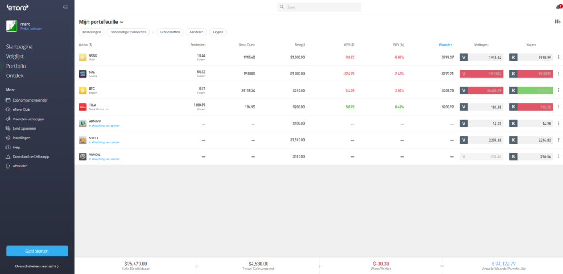The height and width of the screenshot is (274, 563).
Task: Filter by Grondstoffen
Action: [169, 32]
